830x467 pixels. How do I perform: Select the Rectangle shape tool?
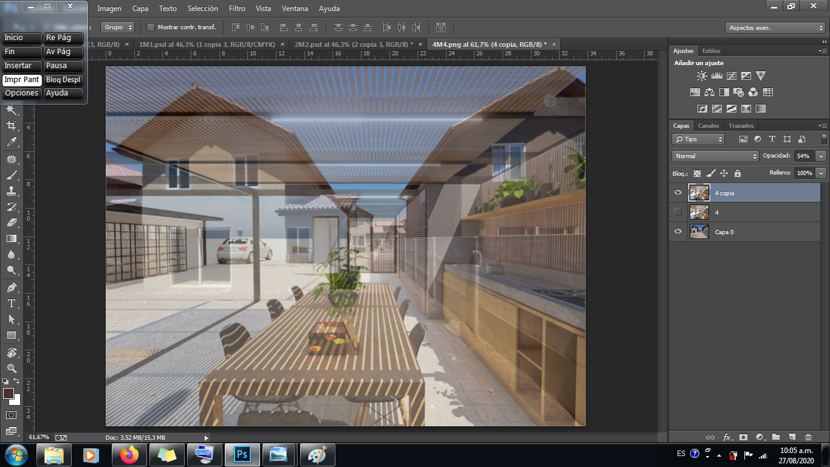click(x=11, y=335)
